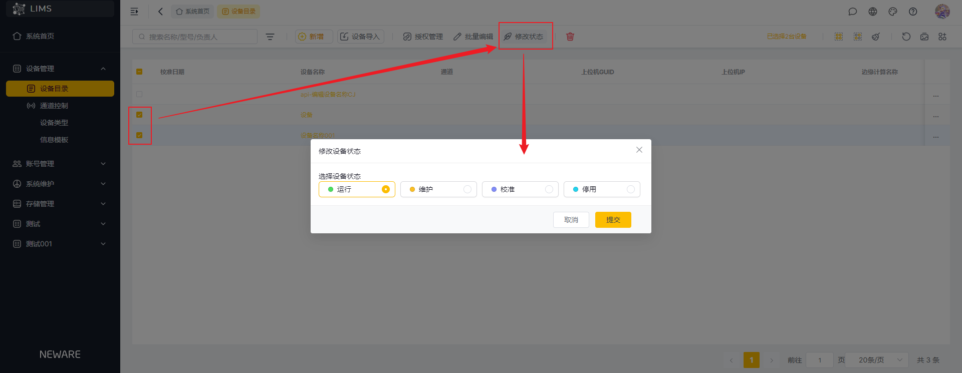Viewport: 962px width, 373px height.
Task: Click the 设备导入 import button
Action: click(361, 37)
